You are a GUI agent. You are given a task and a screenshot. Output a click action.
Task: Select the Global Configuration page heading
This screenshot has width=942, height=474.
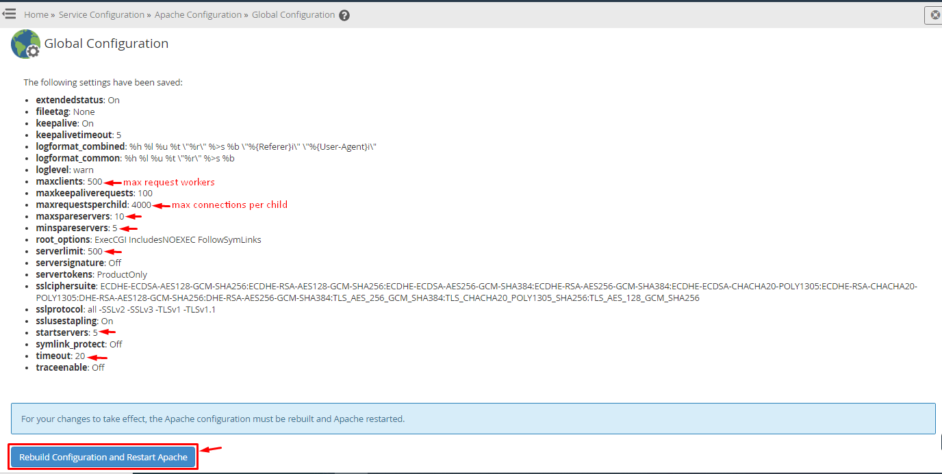[x=106, y=43]
